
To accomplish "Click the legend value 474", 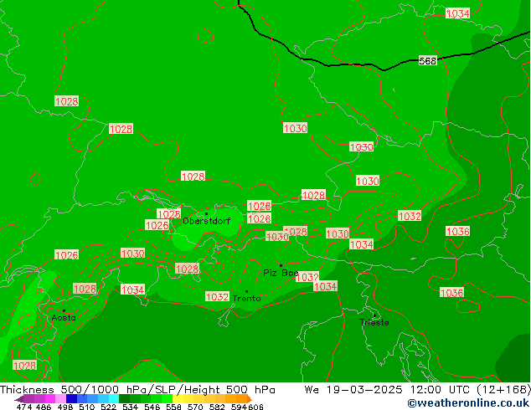I will [24, 407].
